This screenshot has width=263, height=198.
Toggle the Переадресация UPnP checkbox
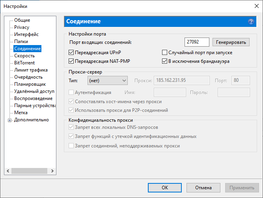tap(71, 53)
